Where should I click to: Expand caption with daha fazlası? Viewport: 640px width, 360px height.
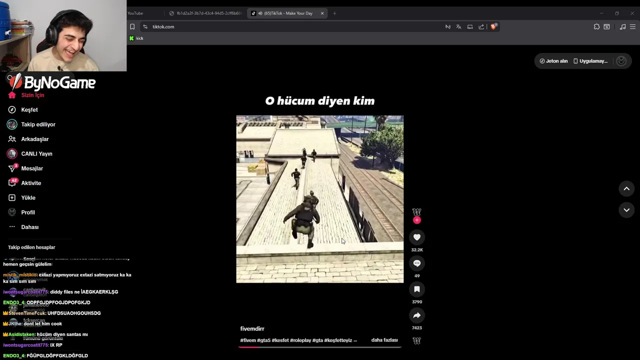[x=384, y=340]
